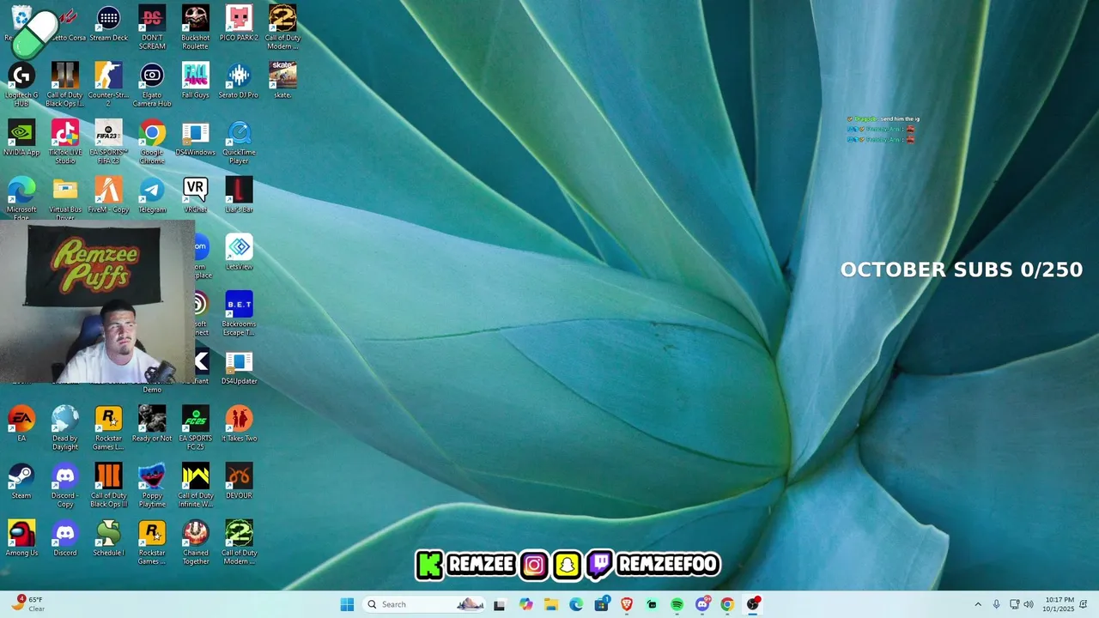Launch Copilot from the taskbar

pyautogui.click(x=525, y=604)
